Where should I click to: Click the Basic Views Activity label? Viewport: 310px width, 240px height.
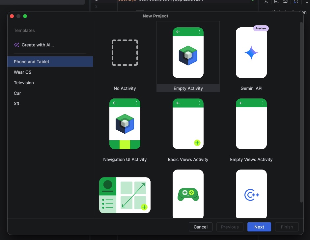tap(188, 159)
